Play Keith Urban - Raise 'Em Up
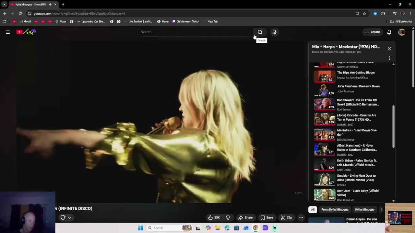This screenshot has height=233, width=415. pyautogui.click(x=357, y=162)
